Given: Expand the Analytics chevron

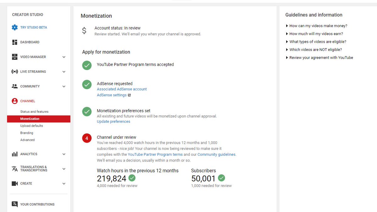Looking at the screenshot, I should [64, 154].
